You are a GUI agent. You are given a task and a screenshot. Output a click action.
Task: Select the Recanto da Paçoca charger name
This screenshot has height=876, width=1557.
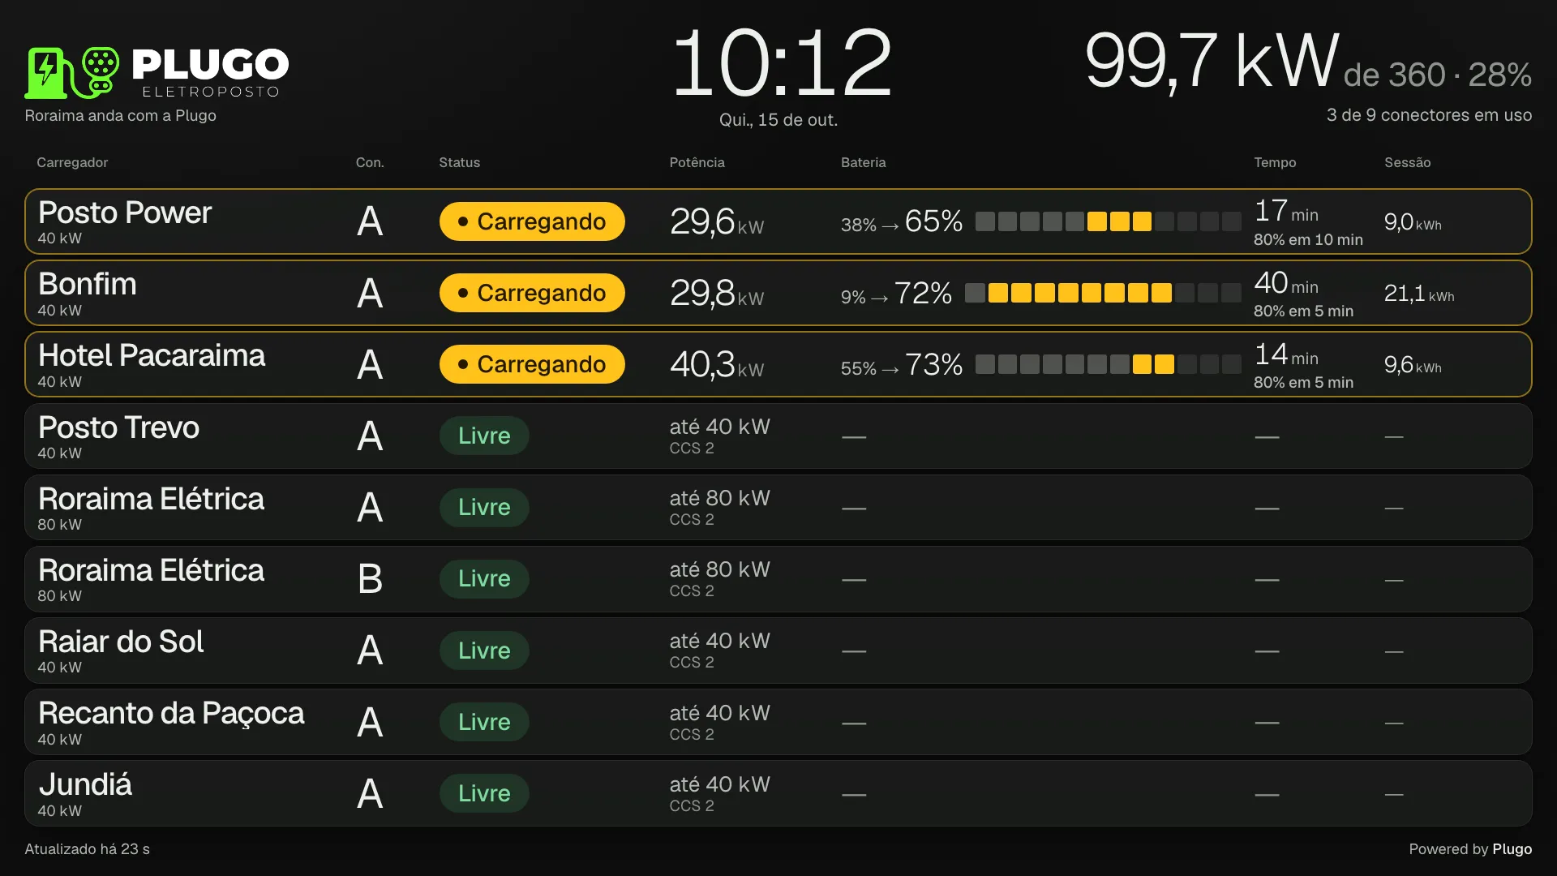pos(171,713)
